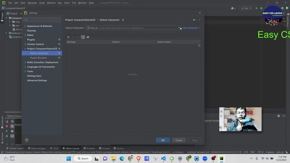Show hidden tray icons chevron on taskbar
Image resolution: width=290 pixels, height=163 pixels.
[x=251, y=158]
